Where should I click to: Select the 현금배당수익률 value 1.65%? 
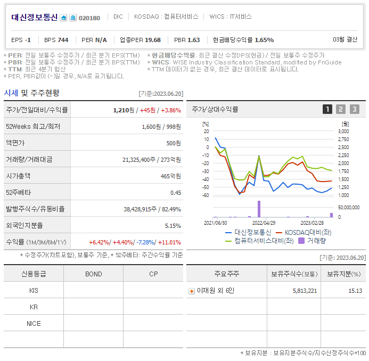click(x=264, y=40)
